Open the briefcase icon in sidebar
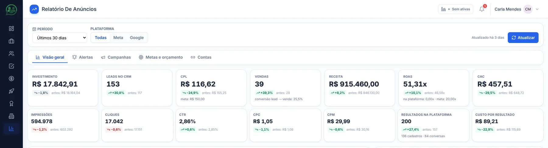 tap(11, 41)
